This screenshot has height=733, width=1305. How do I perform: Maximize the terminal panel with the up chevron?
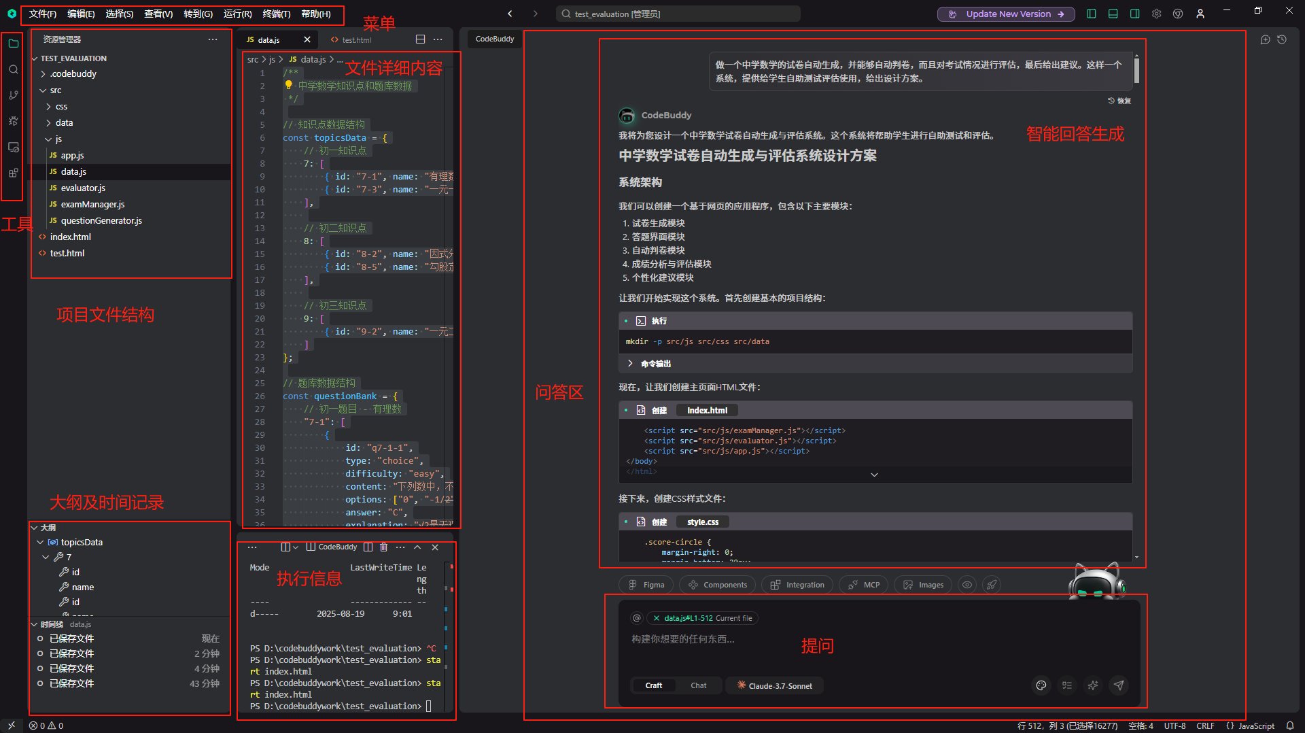tap(417, 547)
